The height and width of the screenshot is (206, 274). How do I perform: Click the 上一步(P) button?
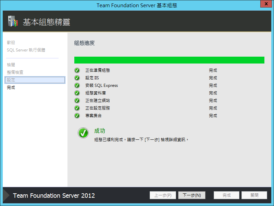(163, 195)
